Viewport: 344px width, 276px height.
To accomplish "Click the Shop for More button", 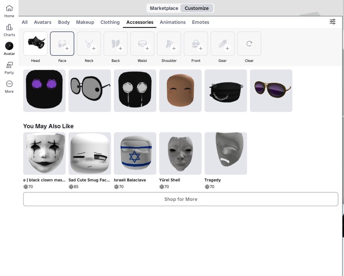I will tap(181, 199).
